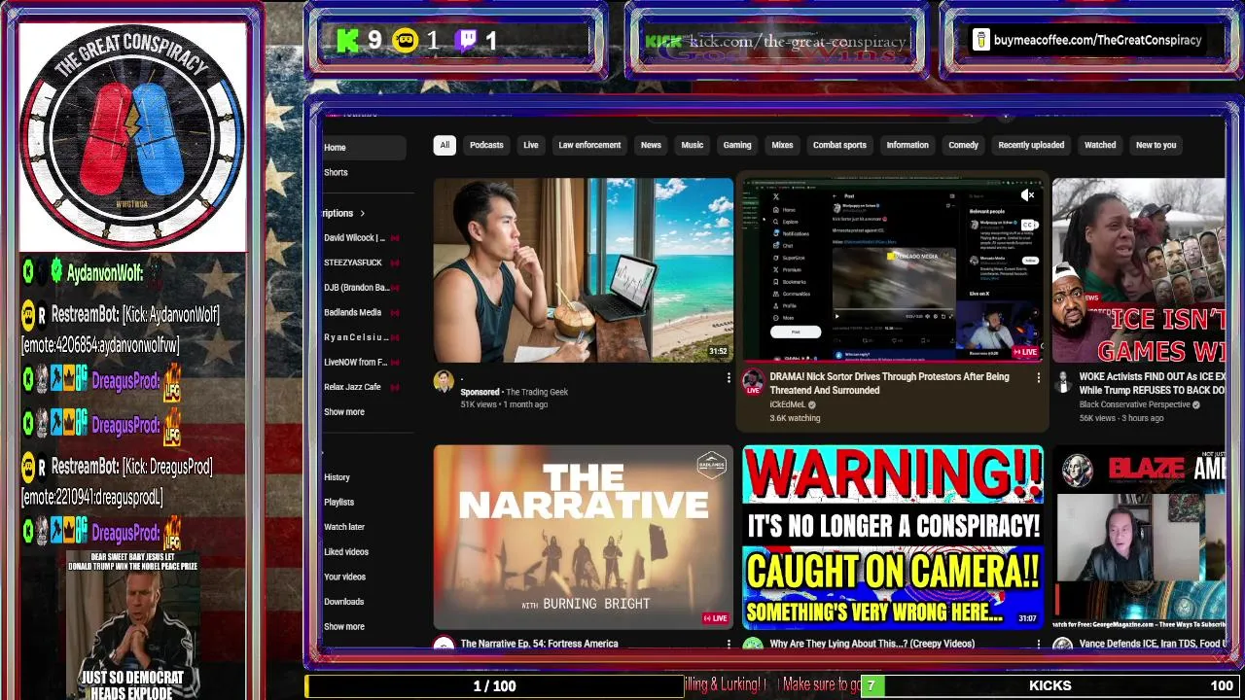Open the Trading Geek sponsored video thumbnail
Viewport: 1245px width, 700px height.
[584, 270]
